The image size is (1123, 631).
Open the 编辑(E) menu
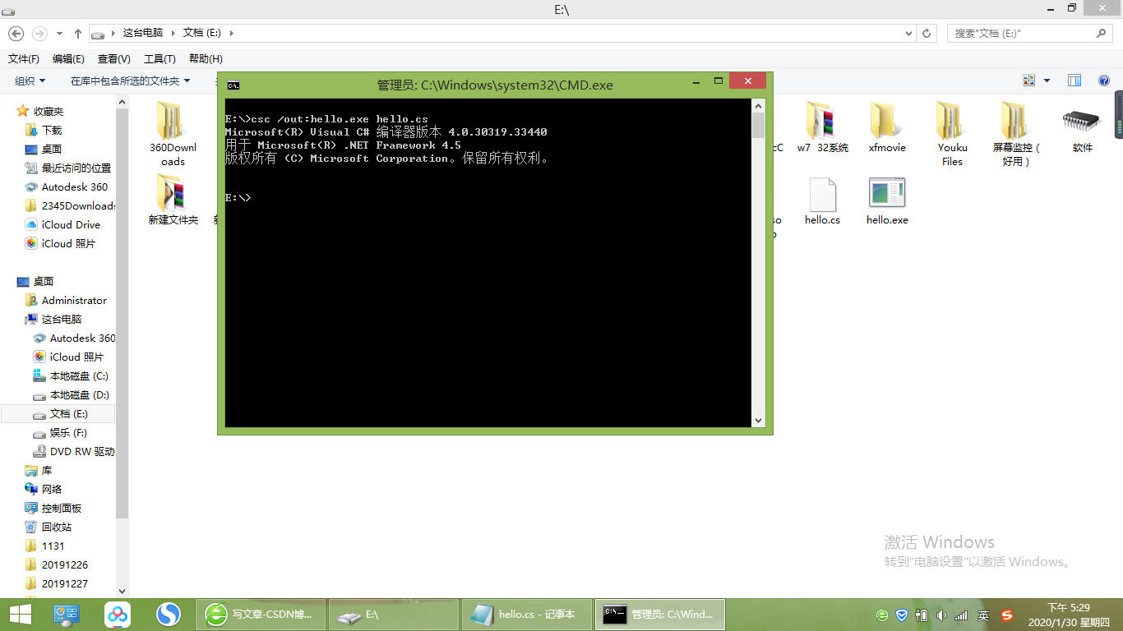pyautogui.click(x=68, y=59)
